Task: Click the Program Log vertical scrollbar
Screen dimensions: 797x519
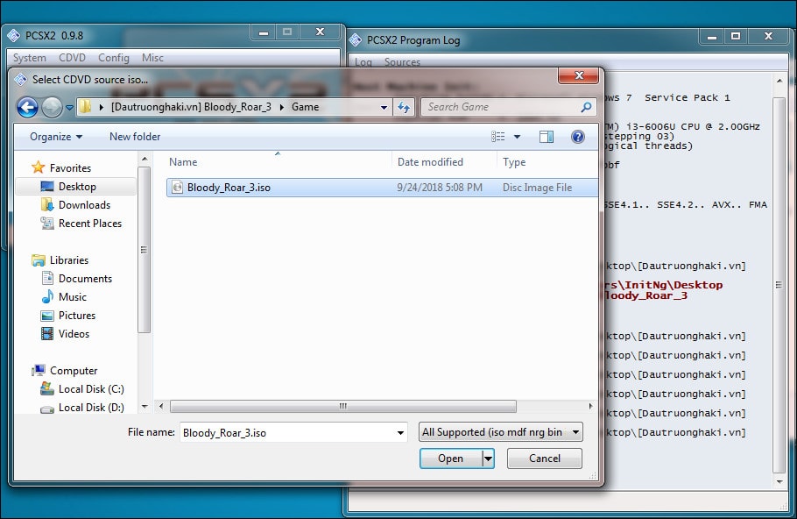Action: click(x=779, y=285)
